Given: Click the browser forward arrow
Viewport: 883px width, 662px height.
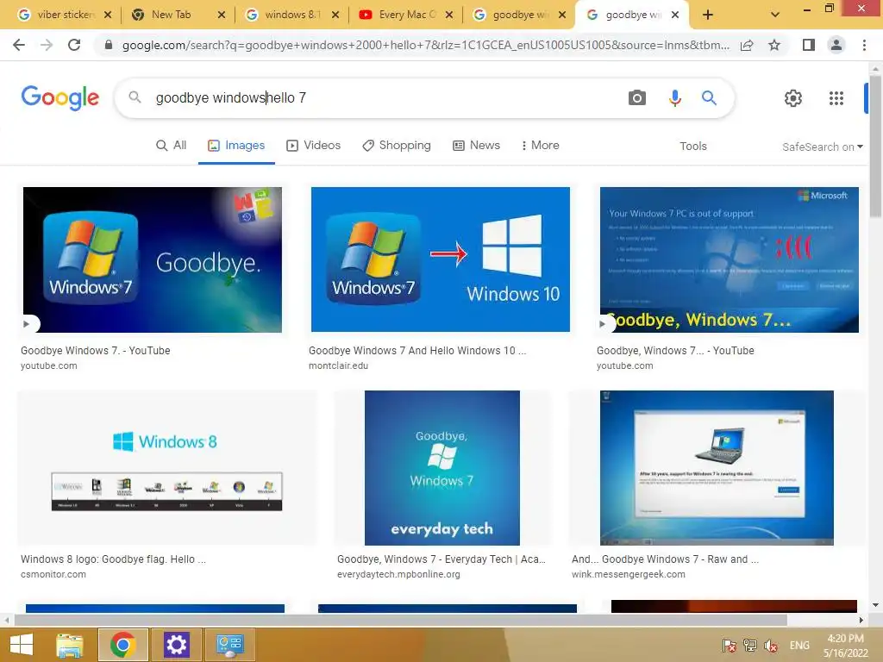Looking at the screenshot, I should [x=47, y=45].
